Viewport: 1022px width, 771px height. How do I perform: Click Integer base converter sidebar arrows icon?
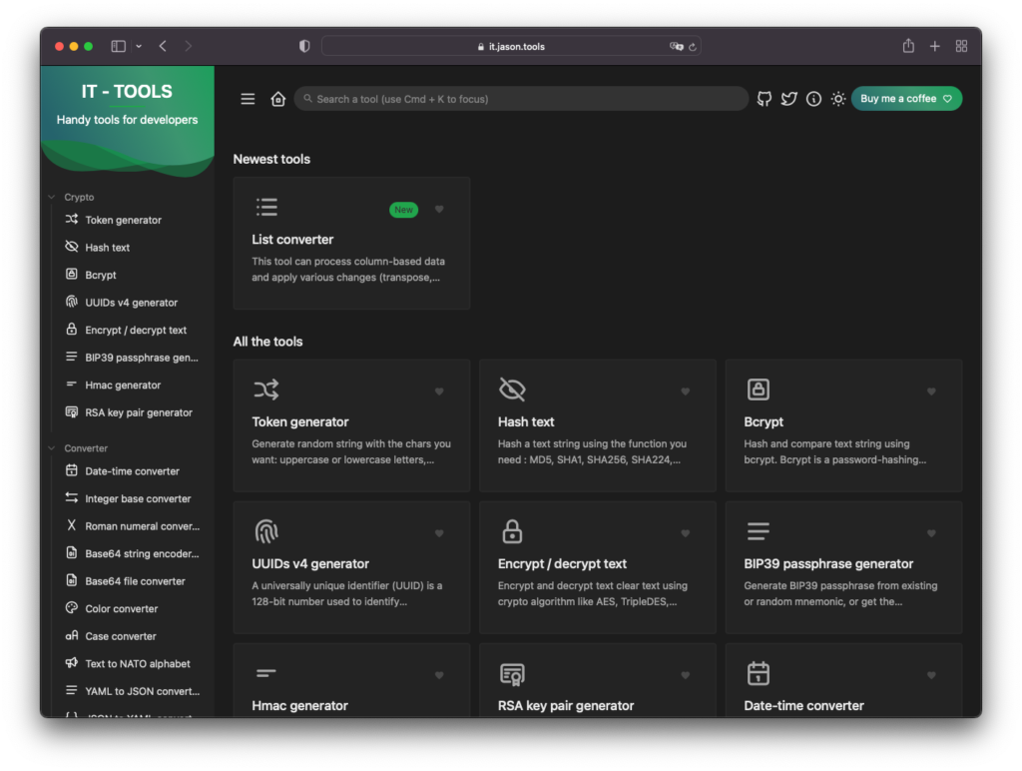72,497
